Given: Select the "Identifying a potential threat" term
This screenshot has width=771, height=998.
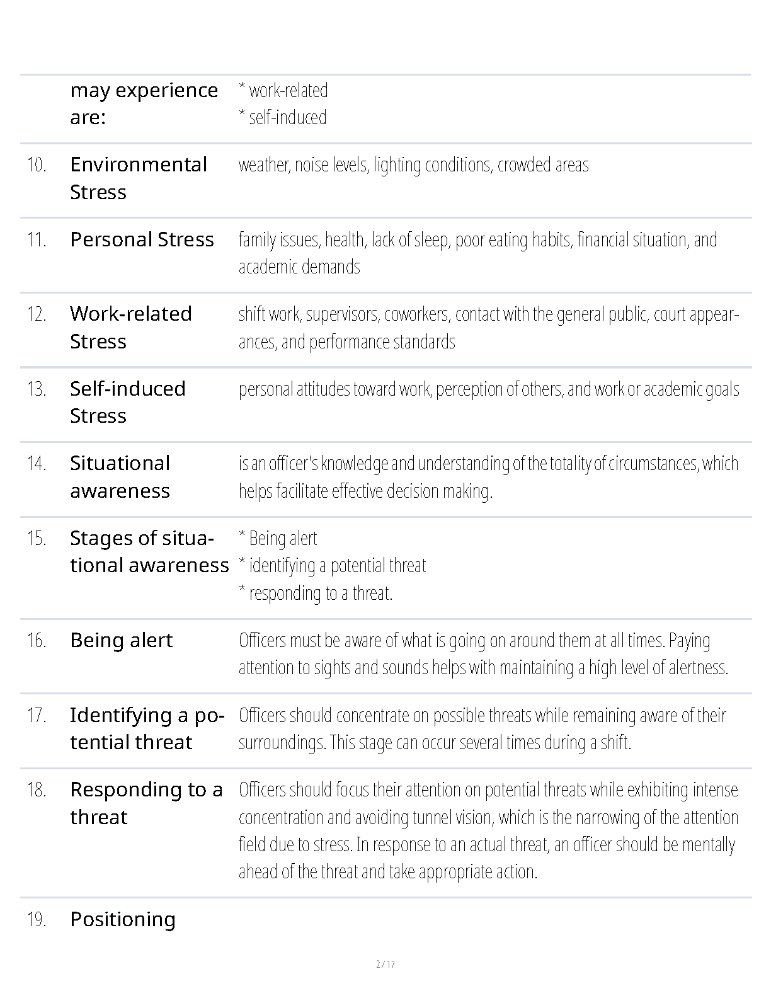Looking at the screenshot, I should [x=147, y=728].
